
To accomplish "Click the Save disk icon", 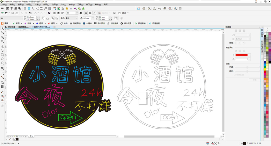I will coord(13,13).
